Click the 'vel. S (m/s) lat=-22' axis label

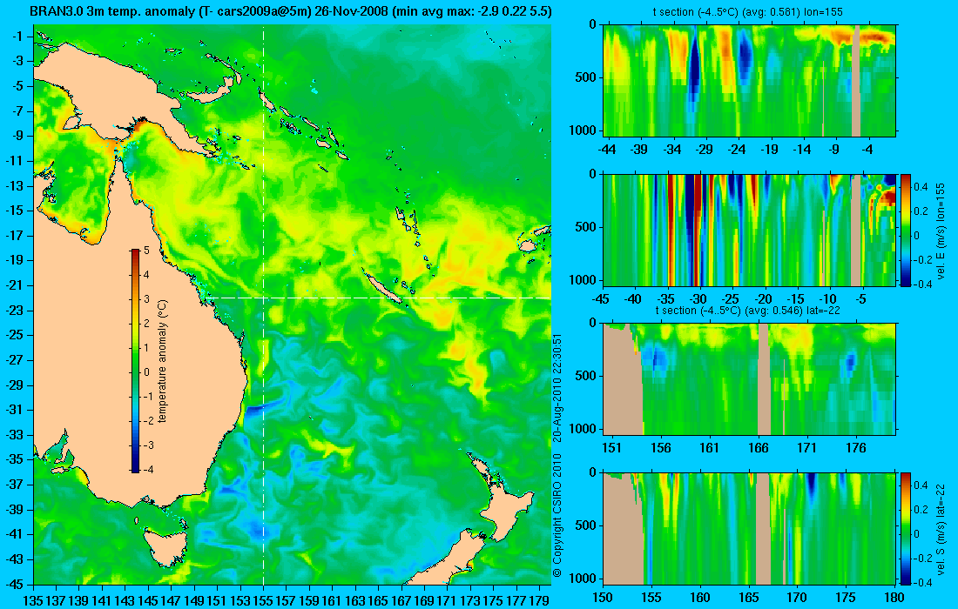tap(940, 528)
